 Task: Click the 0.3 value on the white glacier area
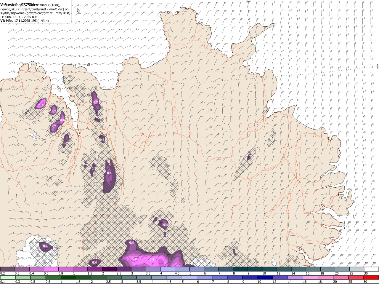pos(45,246)
